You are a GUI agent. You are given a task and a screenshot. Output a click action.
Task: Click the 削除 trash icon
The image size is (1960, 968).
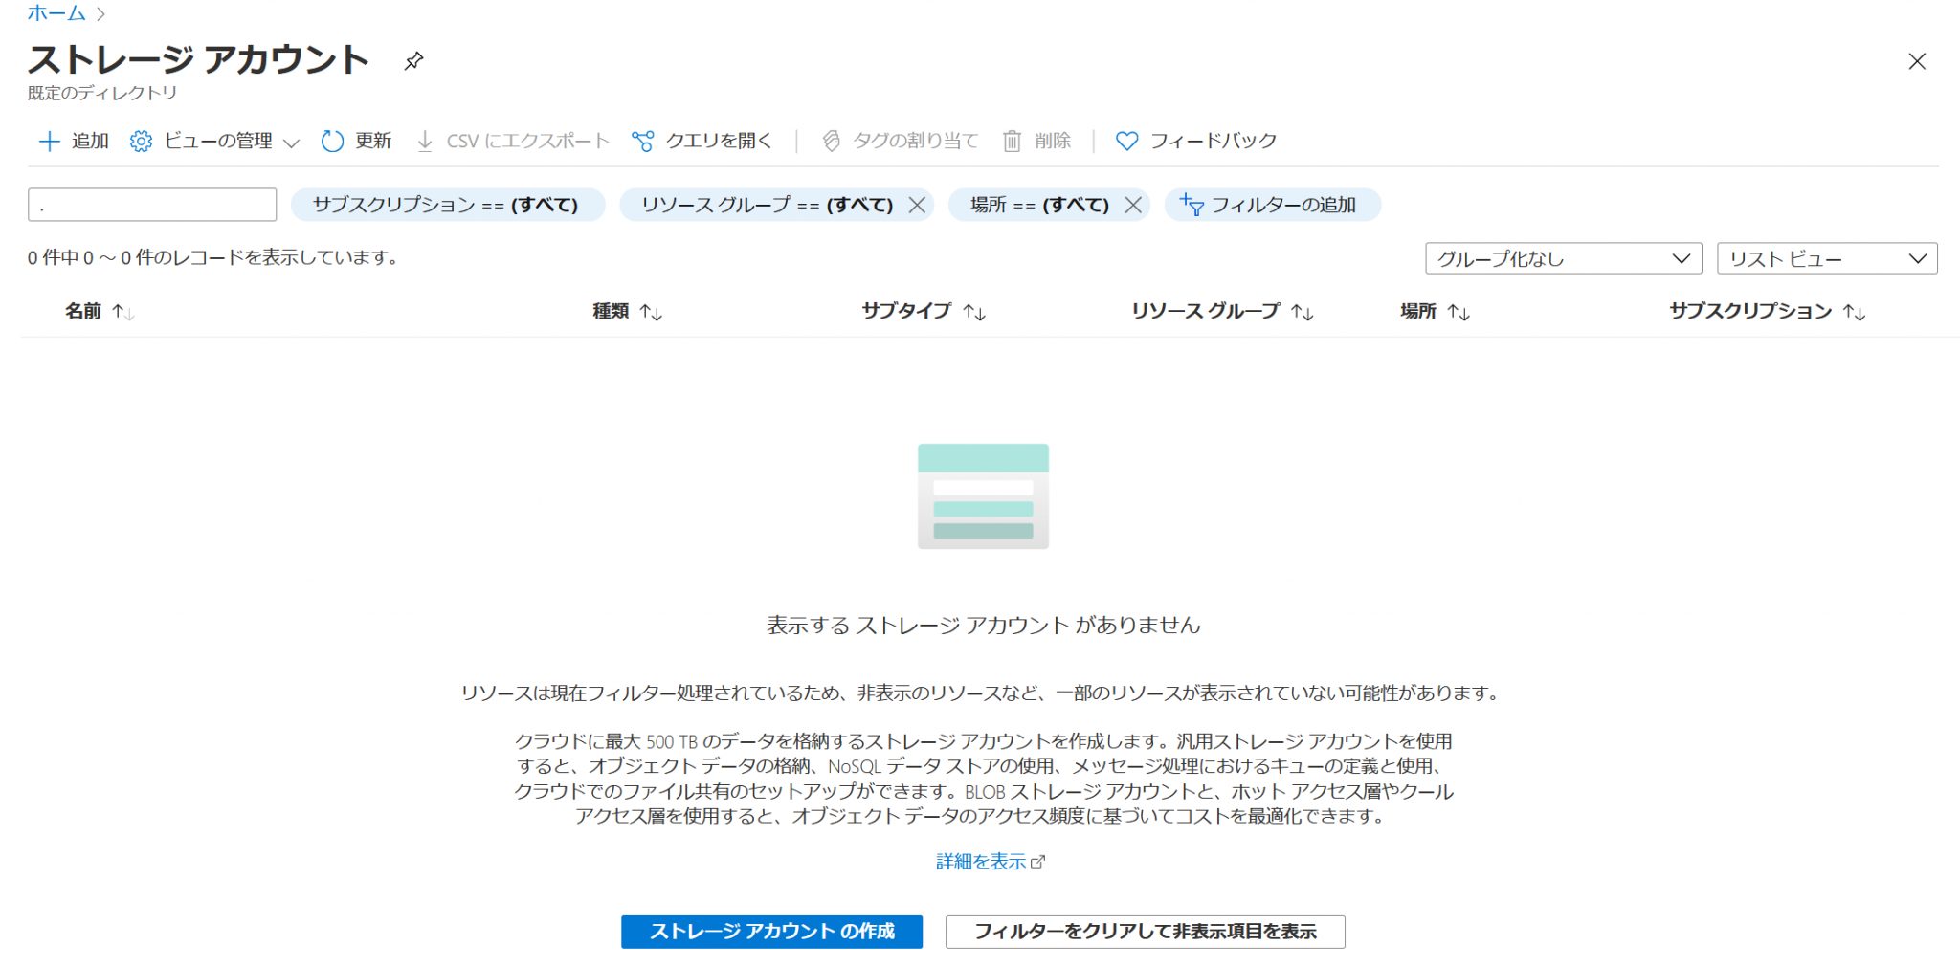coord(1012,142)
